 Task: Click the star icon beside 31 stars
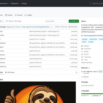(82, 54)
